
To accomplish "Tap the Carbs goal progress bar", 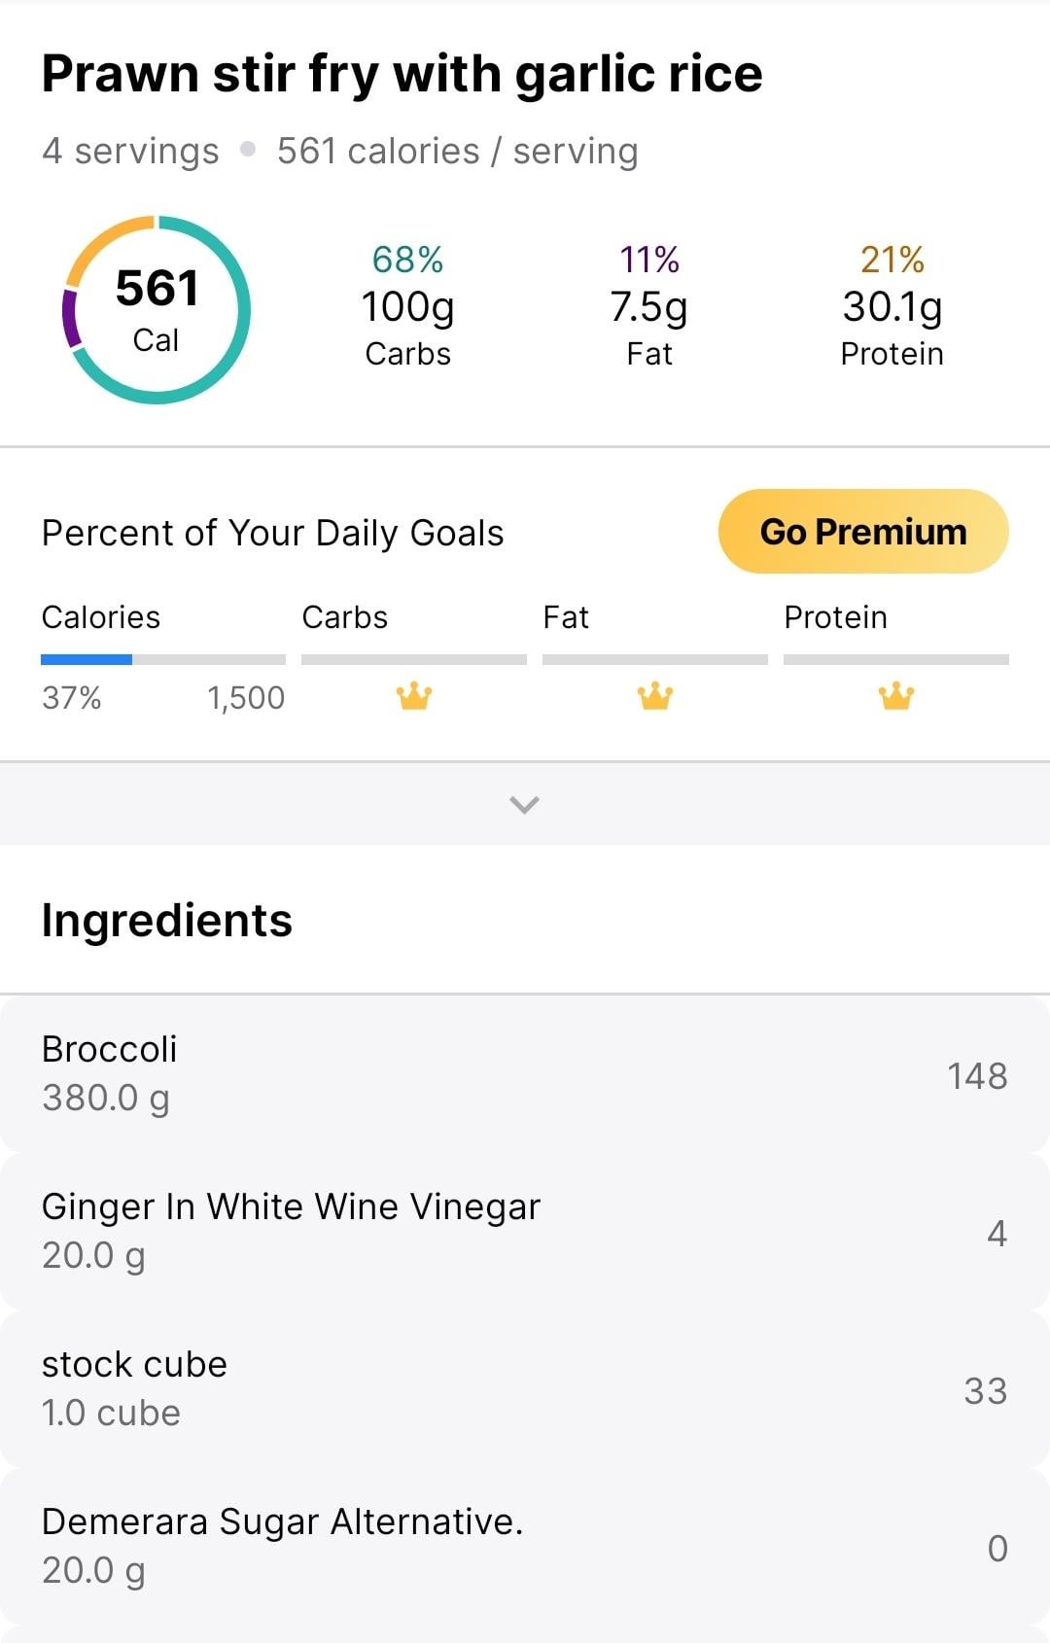I will pos(414,659).
